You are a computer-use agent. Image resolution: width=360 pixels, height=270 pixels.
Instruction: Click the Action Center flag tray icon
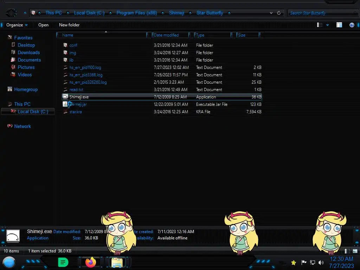tap(304, 262)
